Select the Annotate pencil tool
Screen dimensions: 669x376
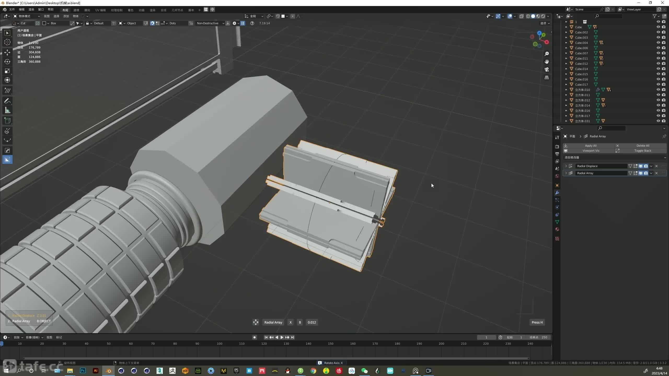pyautogui.click(x=7, y=101)
